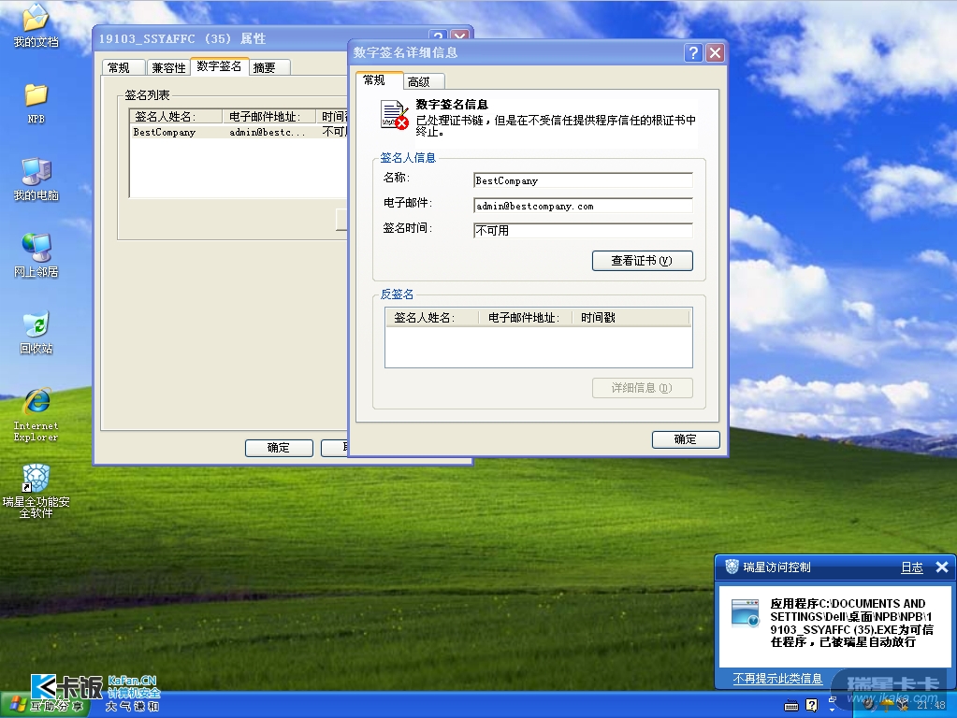Screen dimensions: 957x718
Task: Click the help question mark in signature details titlebar
Action: [x=693, y=53]
